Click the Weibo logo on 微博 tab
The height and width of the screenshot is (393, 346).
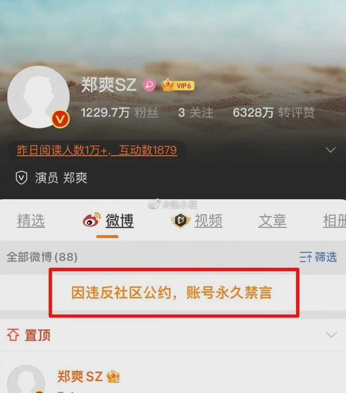click(x=92, y=220)
